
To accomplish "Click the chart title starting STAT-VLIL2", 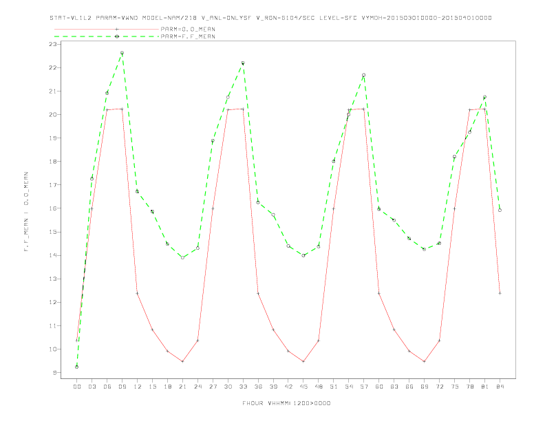I will click(270, 18).
